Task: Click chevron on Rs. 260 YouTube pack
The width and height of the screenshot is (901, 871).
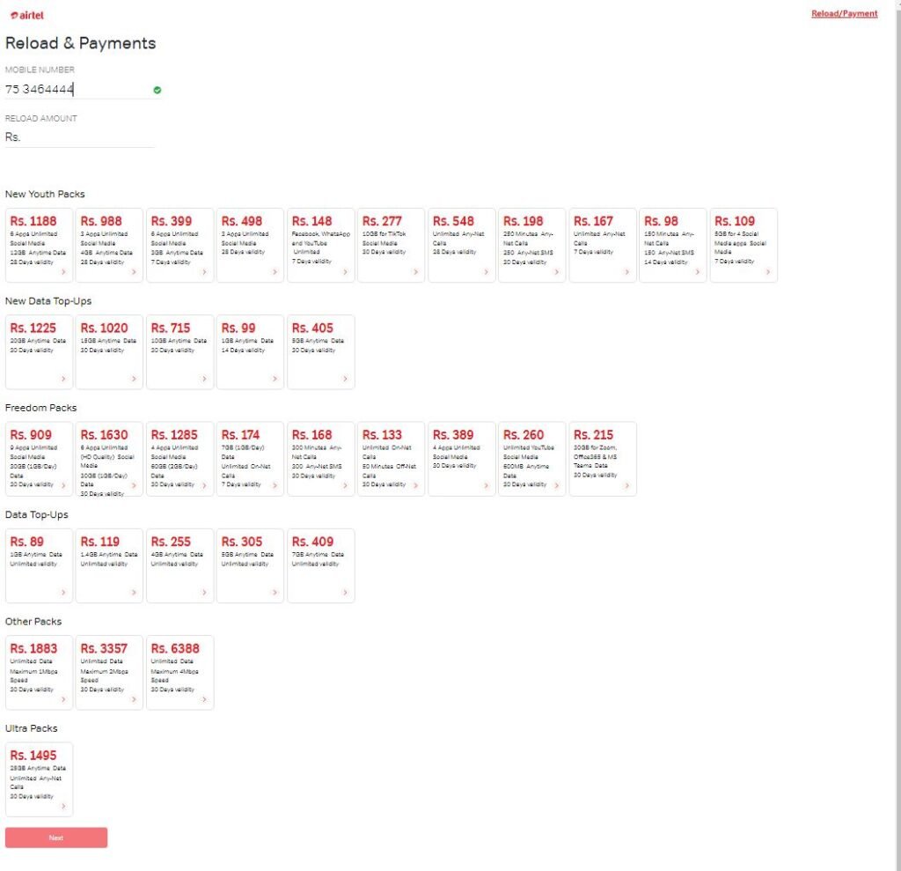Action: (x=556, y=485)
